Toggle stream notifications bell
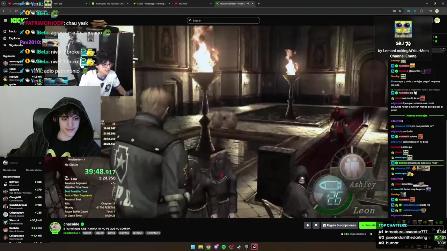The image size is (447, 251). coord(308,225)
